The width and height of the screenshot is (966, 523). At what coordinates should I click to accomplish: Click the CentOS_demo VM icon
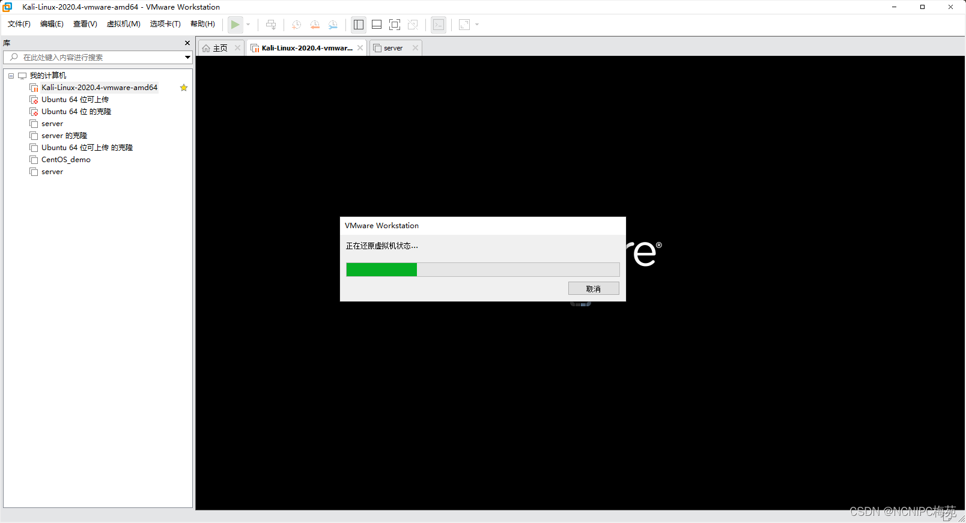coord(34,160)
